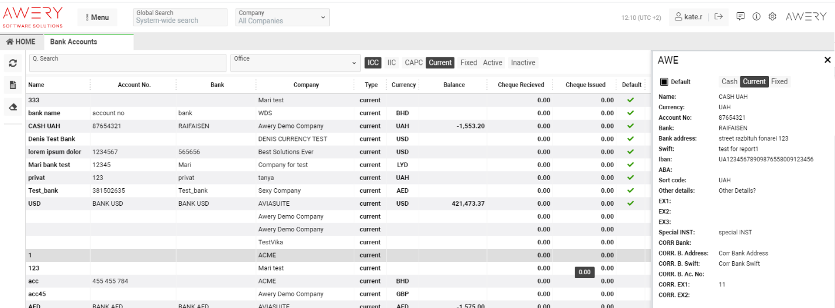
Task: Click the refresh icon in left sidebar
Action: click(x=13, y=64)
